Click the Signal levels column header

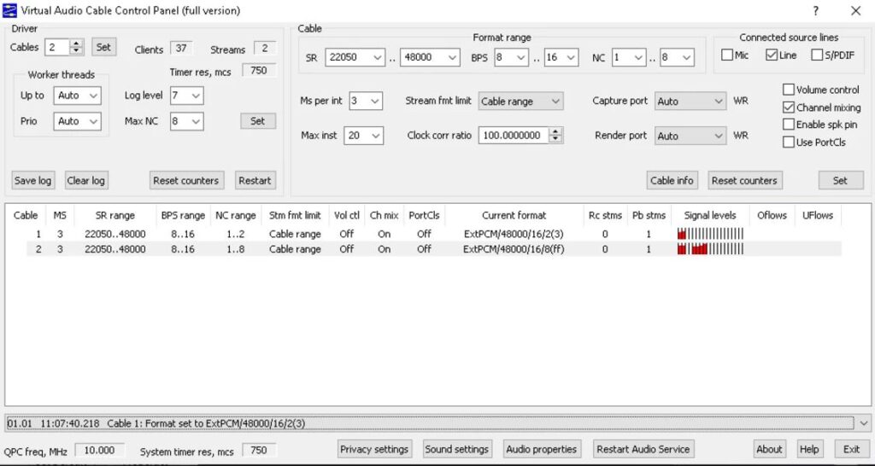click(710, 215)
